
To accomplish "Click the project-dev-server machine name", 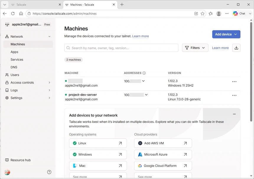I will [83, 95].
